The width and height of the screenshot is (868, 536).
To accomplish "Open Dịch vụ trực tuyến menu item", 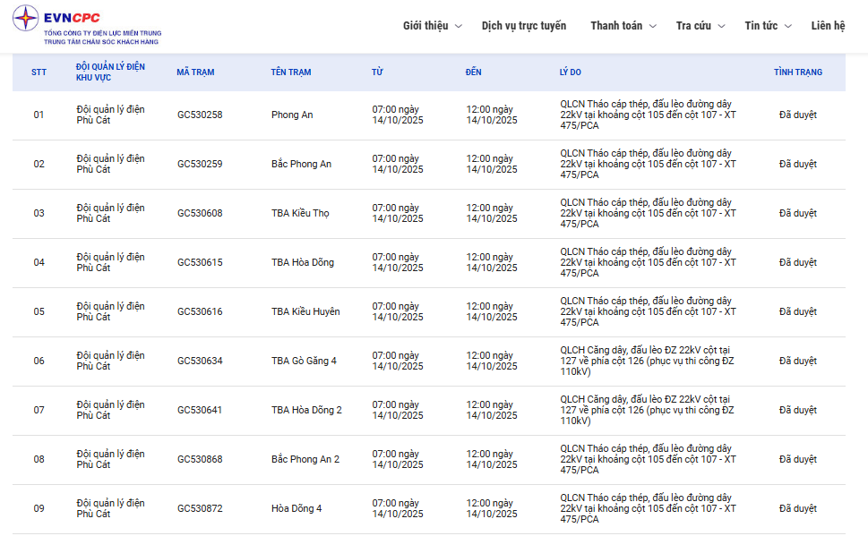I will 523,26.
